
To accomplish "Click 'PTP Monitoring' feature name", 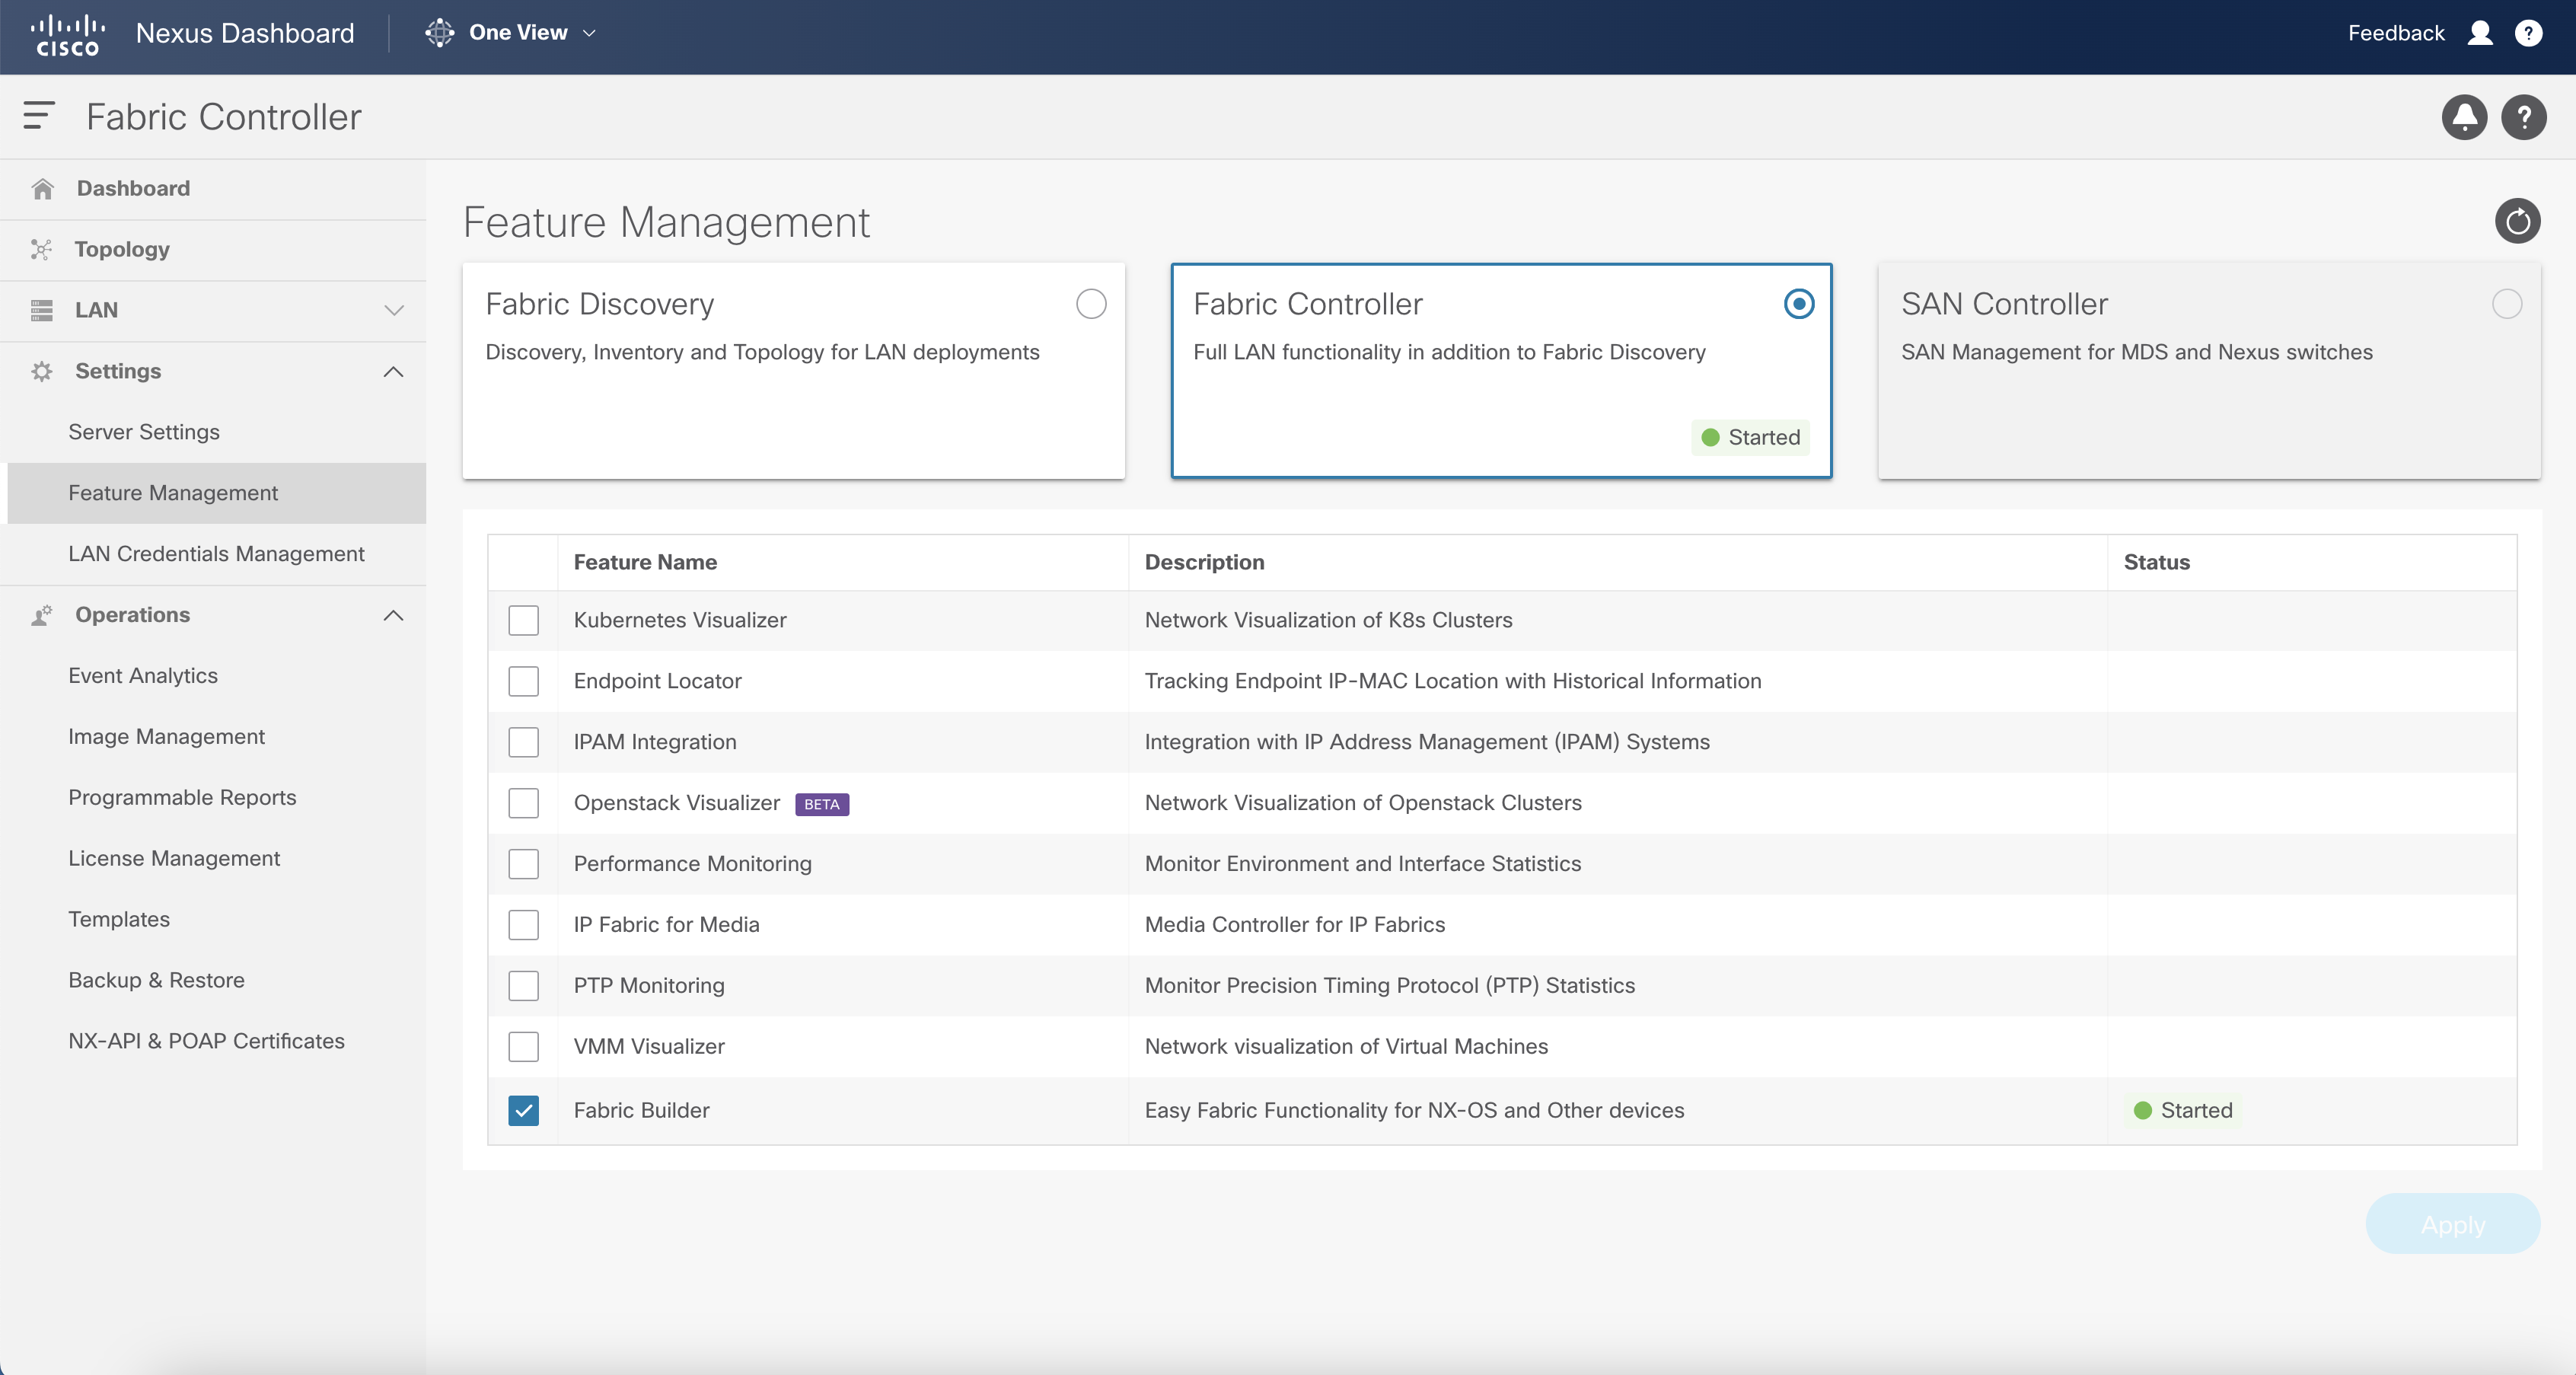I will click(x=649, y=986).
